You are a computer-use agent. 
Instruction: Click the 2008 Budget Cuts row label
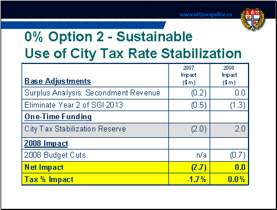click(55, 155)
